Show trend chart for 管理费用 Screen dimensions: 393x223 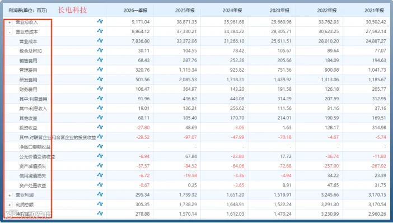pyautogui.click(x=100, y=69)
